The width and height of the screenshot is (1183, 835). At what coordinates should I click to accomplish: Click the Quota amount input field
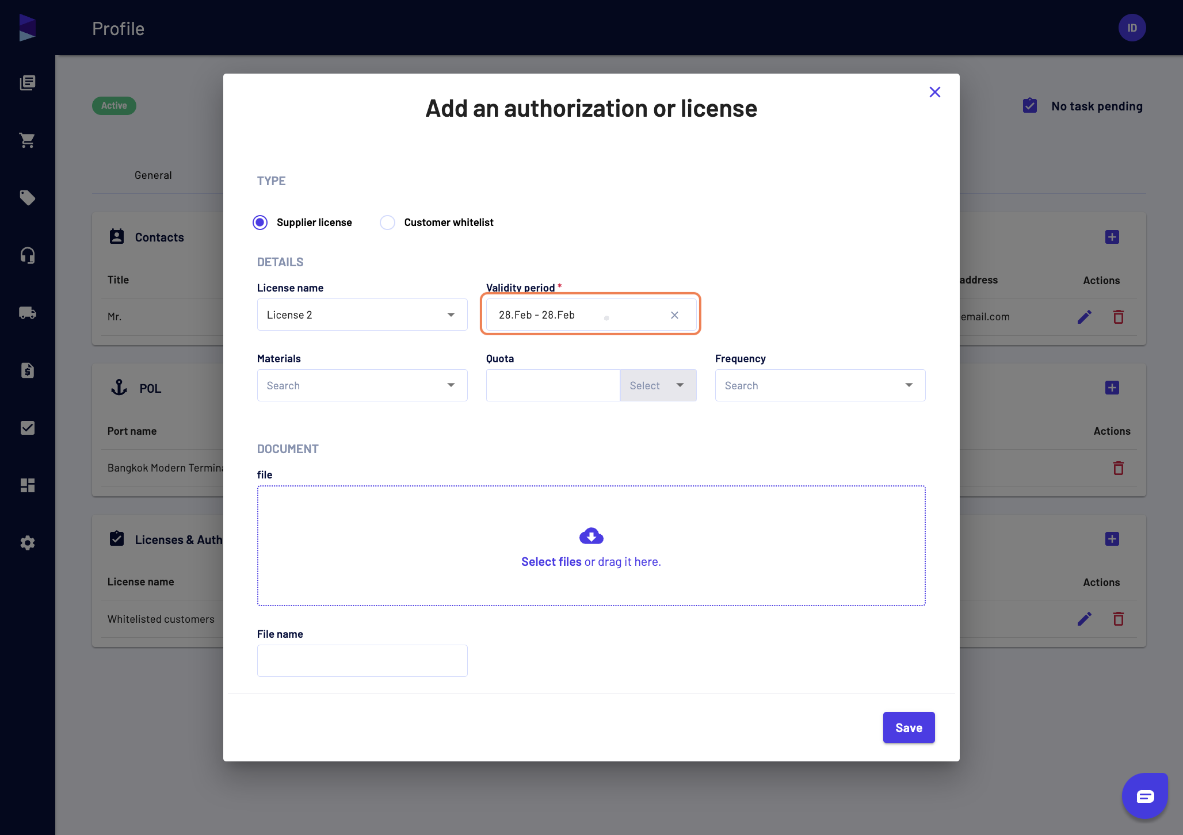[553, 385]
